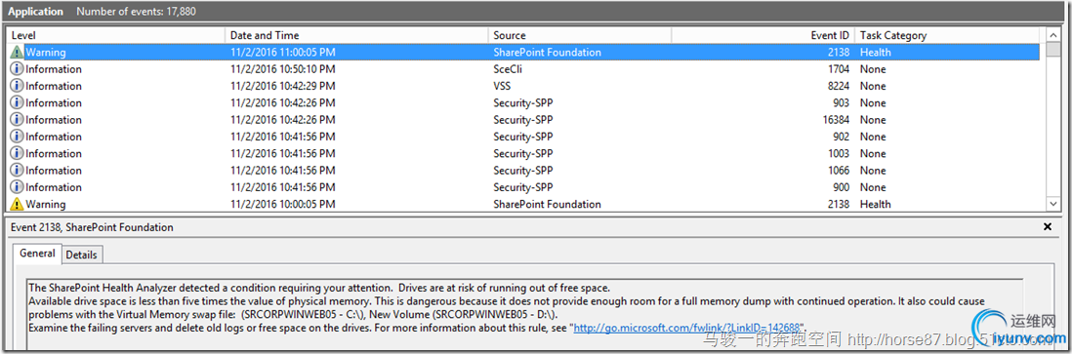Click scroll up arrow of event list
Viewport: 1072px width, 354px height.
point(1051,35)
